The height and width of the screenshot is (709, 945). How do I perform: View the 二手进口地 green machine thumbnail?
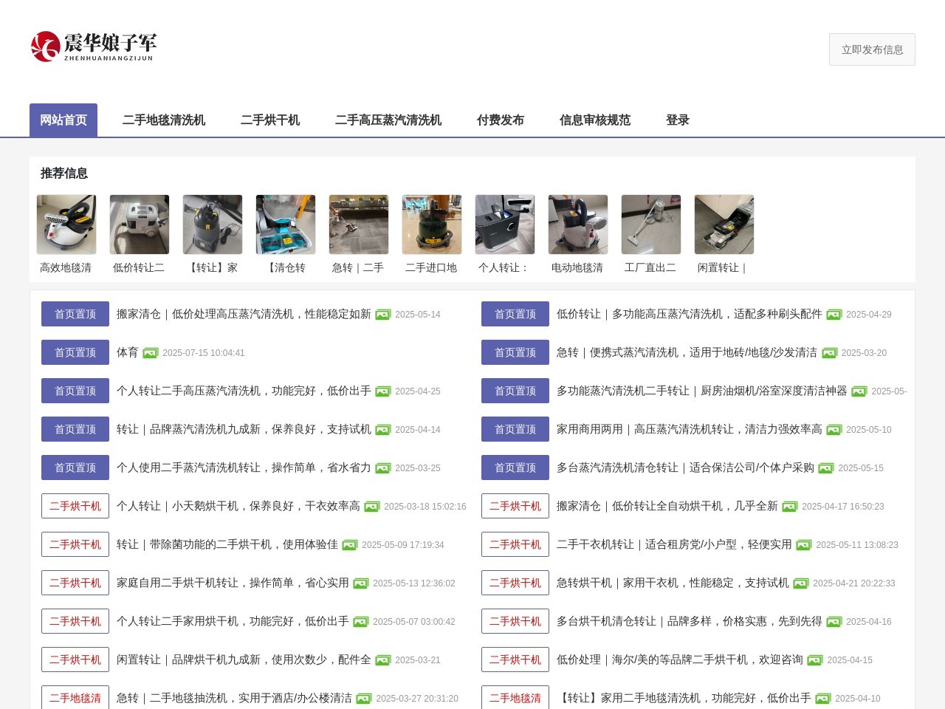tap(432, 225)
